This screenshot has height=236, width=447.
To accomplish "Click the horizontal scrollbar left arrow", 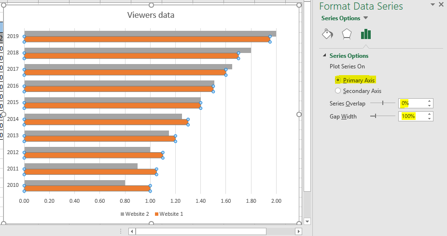I will 132,232.
